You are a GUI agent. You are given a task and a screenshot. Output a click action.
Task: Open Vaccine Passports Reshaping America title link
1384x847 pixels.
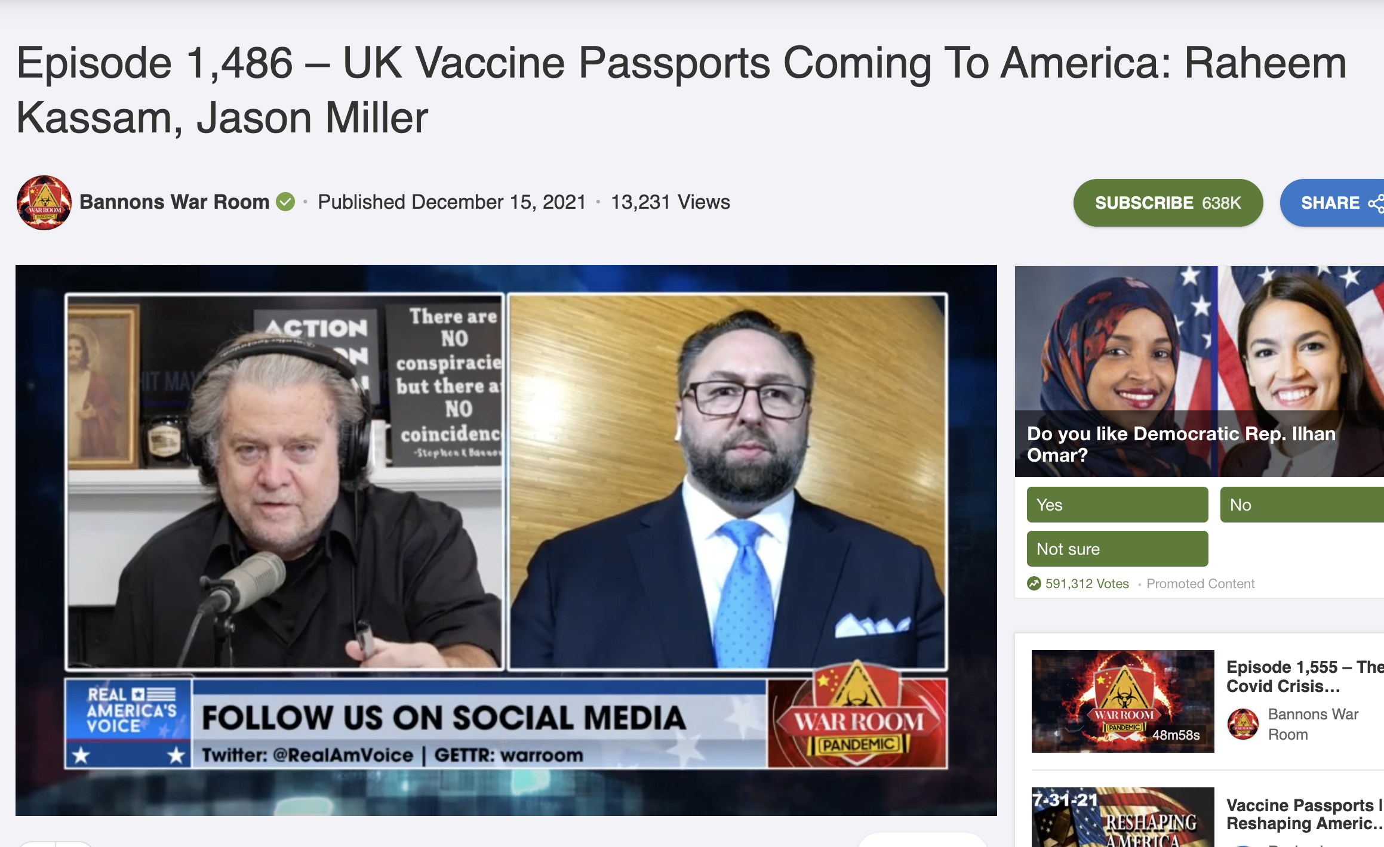pos(1305,814)
